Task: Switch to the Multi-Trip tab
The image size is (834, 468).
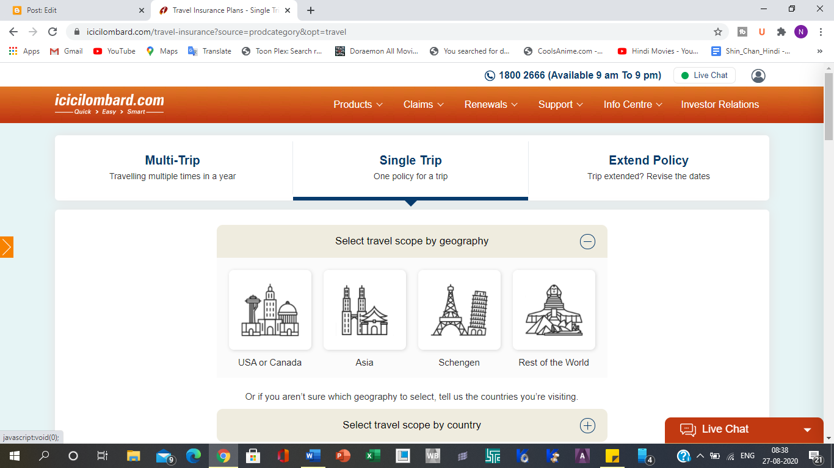Action: click(x=172, y=167)
